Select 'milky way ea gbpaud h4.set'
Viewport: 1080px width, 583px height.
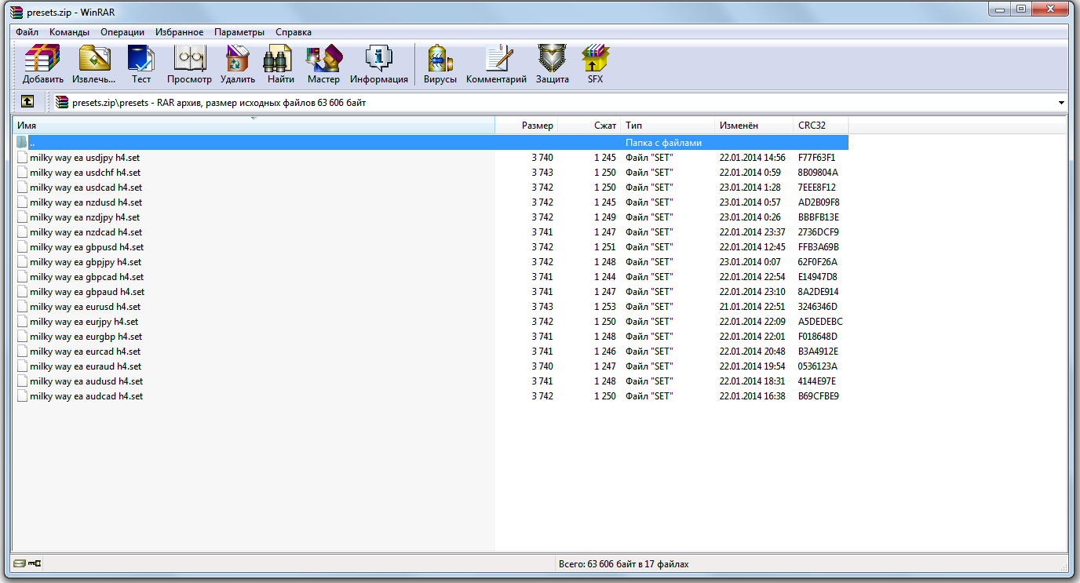tap(87, 292)
